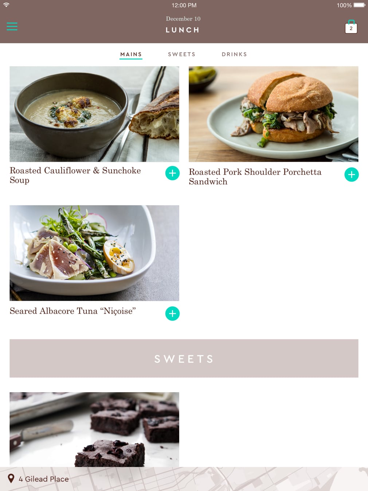Open the brownies photo

pos(94,429)
